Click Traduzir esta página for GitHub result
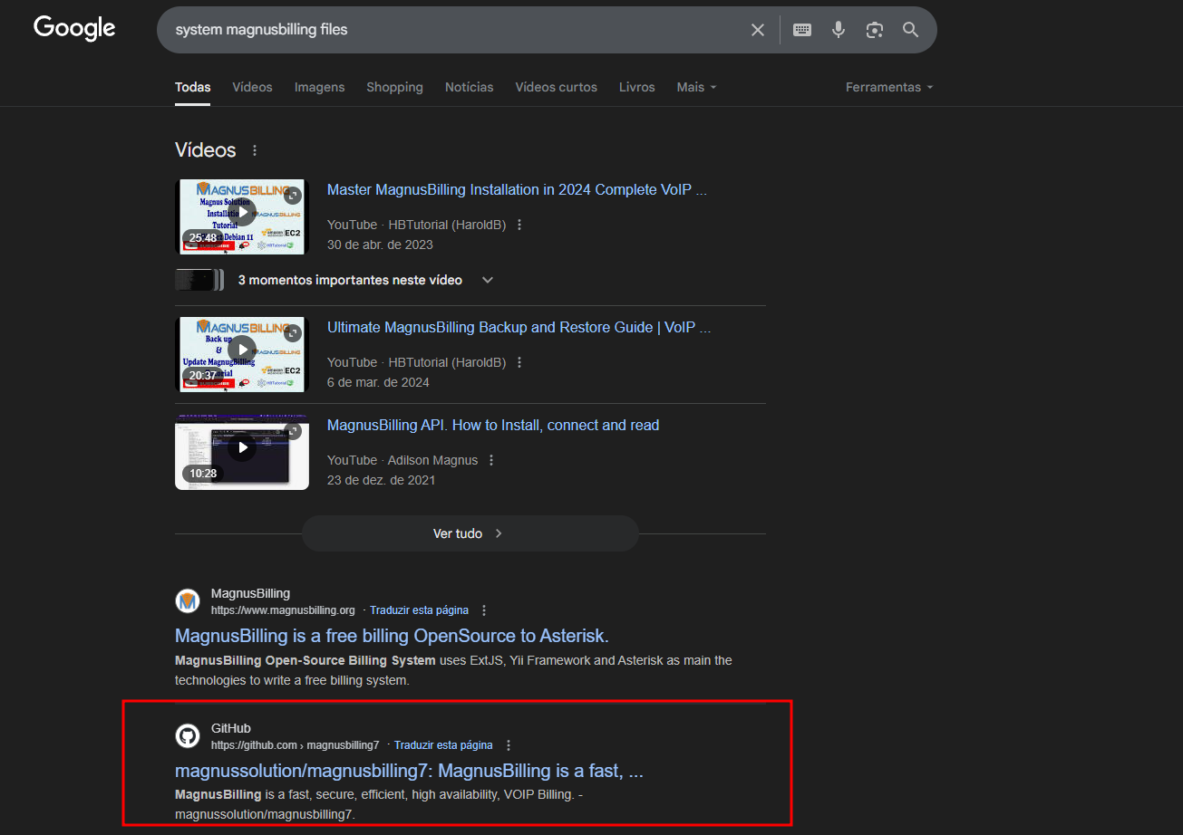 (443, 745)
